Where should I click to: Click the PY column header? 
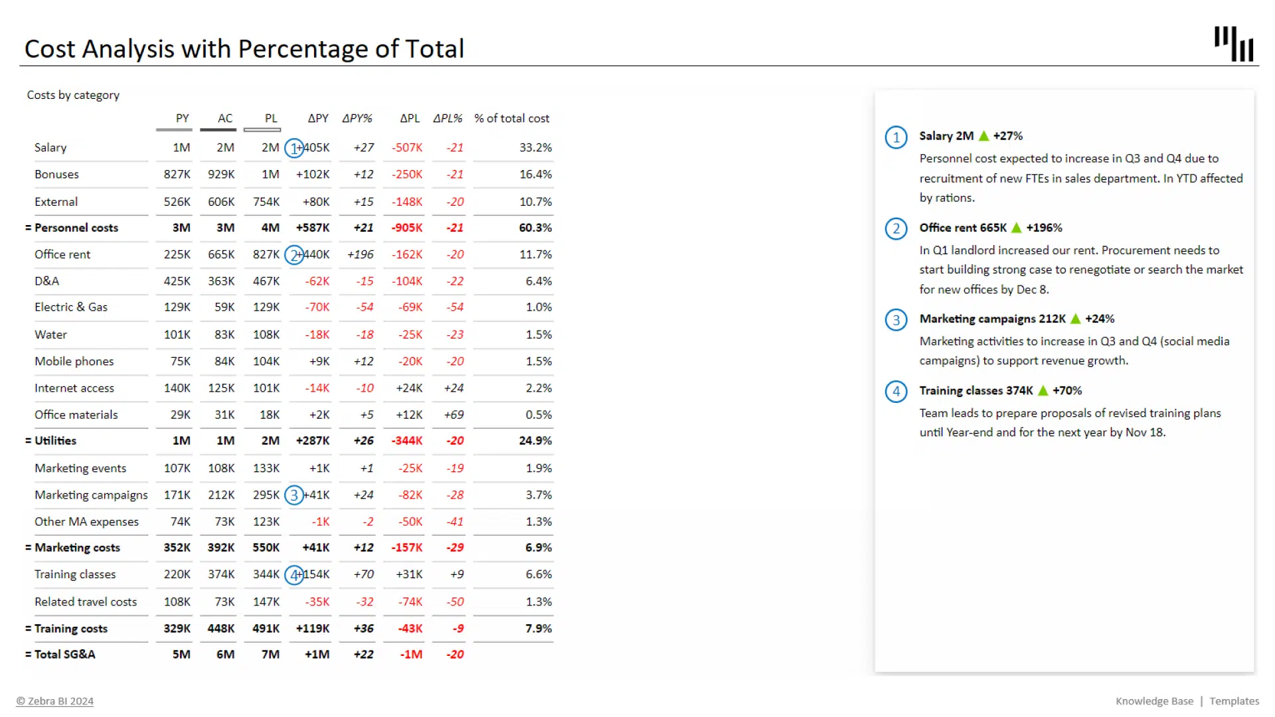(x=182, y=118)
